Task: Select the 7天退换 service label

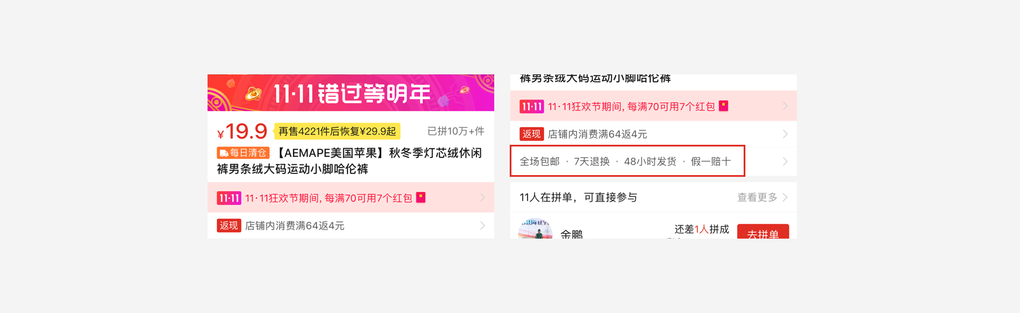Action: pos(592,161)
